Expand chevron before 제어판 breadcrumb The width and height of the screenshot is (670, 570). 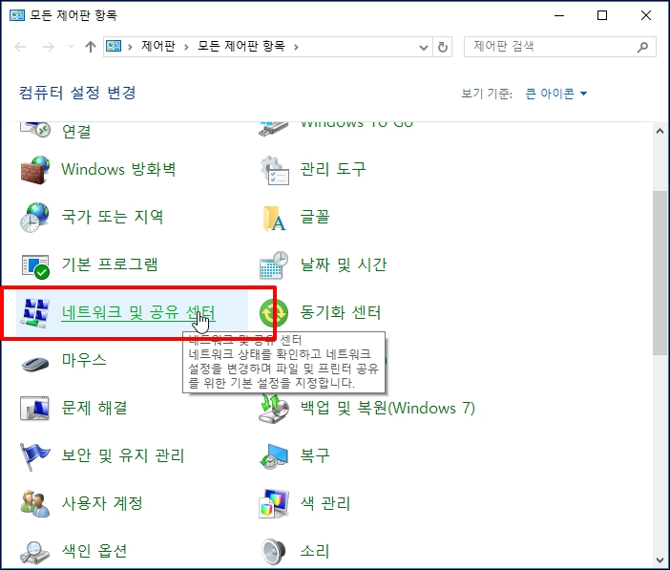click(130, 47)
